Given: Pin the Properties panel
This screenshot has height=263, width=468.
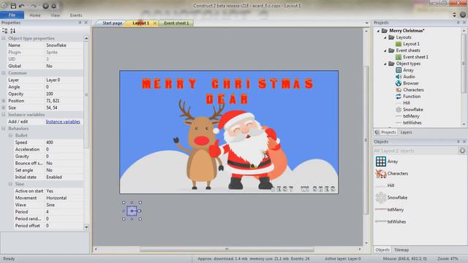Looking at the screenshot, I should point(80,23).
